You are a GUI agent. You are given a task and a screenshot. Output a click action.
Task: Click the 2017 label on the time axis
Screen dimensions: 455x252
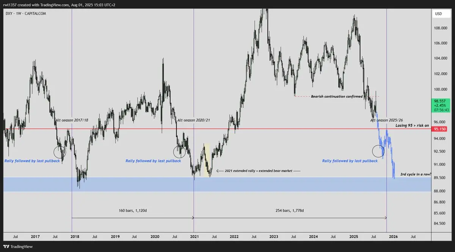pyautogui.click(x=35, y=236)
